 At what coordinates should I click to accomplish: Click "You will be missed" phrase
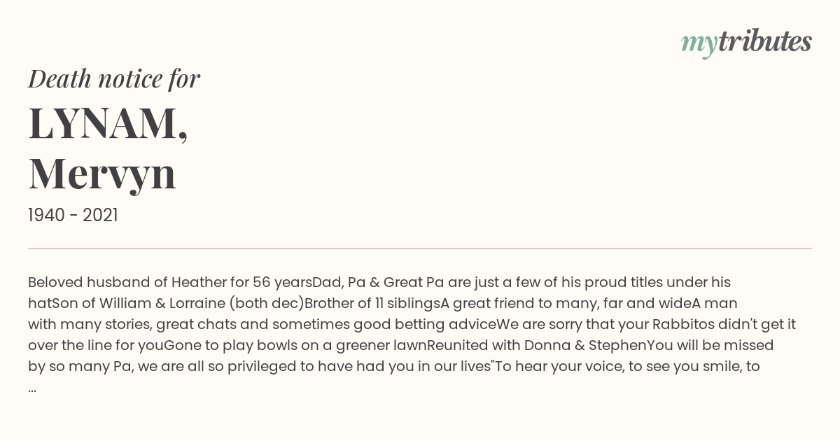click(x=710, y=345)
